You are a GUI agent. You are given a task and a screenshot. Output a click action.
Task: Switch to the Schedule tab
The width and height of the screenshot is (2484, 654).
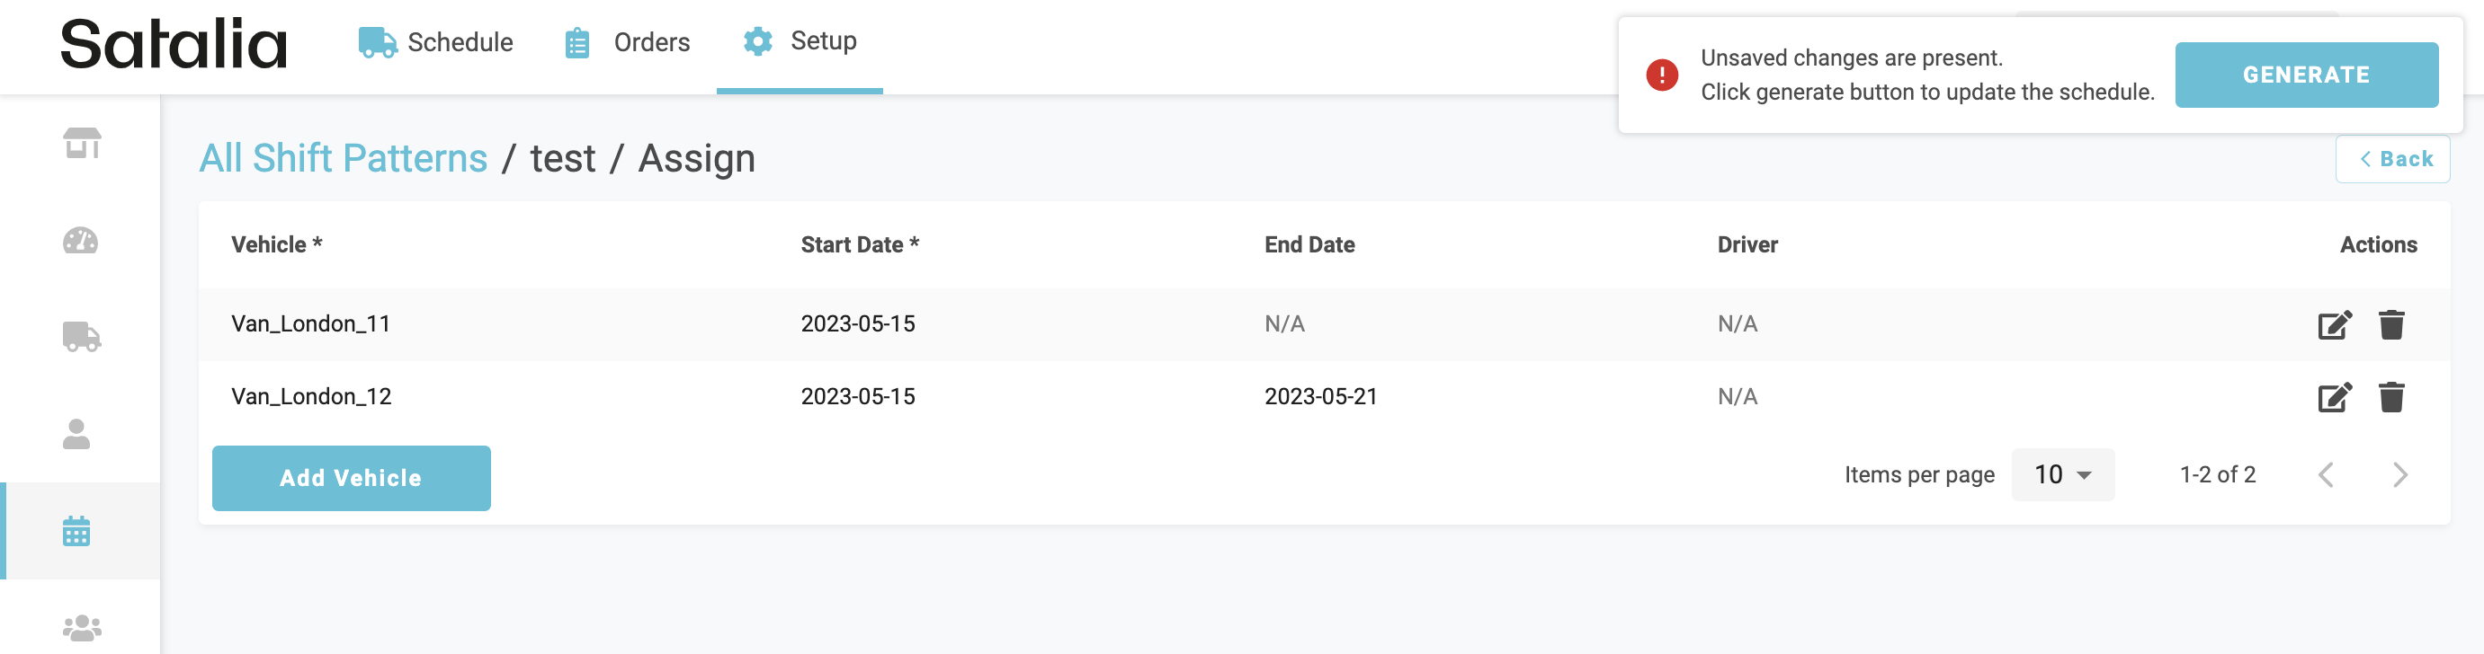(x=436, y=42)
